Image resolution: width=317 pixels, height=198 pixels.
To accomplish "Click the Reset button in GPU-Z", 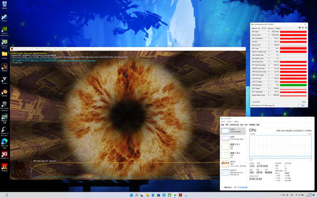I will coord(303,102).
